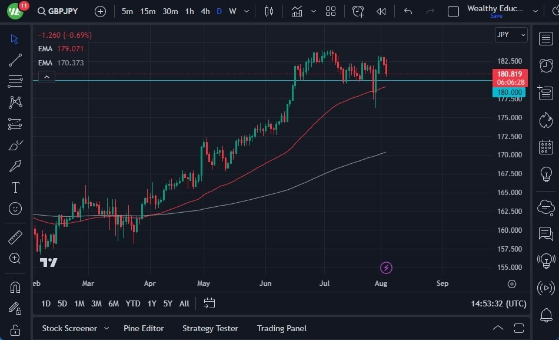Viewport: 559px width, 340px height.
Task: Toggle magnet mode for drawings
Action: [x=15, y=287]
